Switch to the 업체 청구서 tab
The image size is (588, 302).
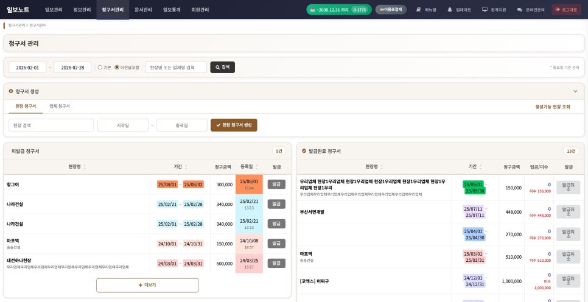click(60, 106)
